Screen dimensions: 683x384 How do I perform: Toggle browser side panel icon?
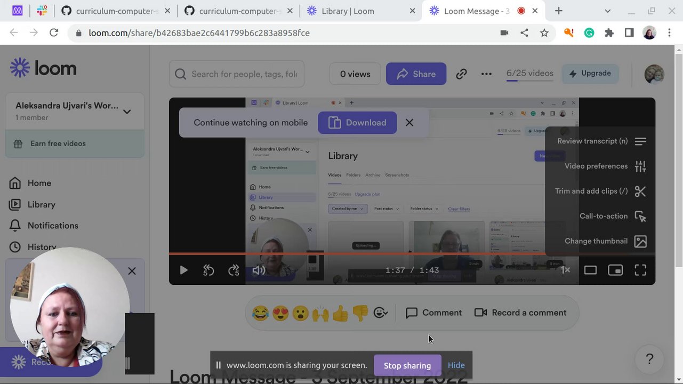click(629, 33)
